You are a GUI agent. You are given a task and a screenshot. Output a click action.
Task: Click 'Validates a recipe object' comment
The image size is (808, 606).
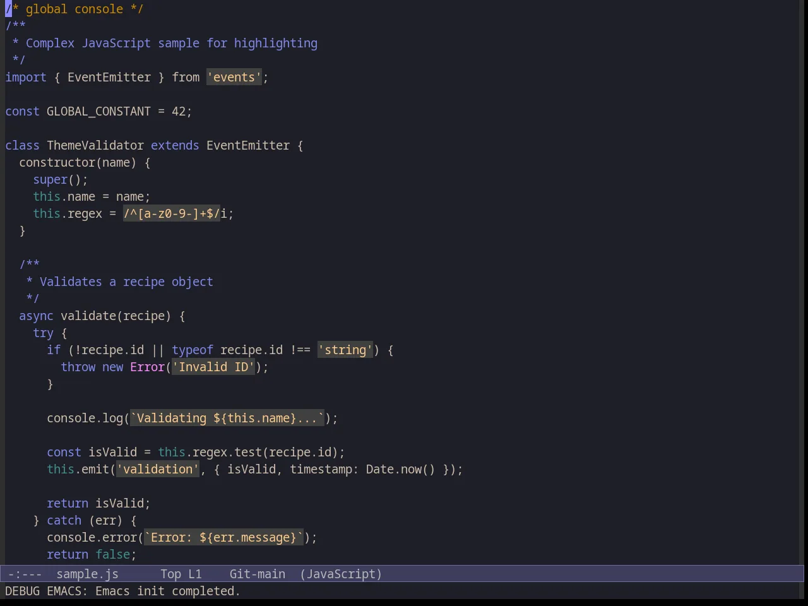click(126, 282)
